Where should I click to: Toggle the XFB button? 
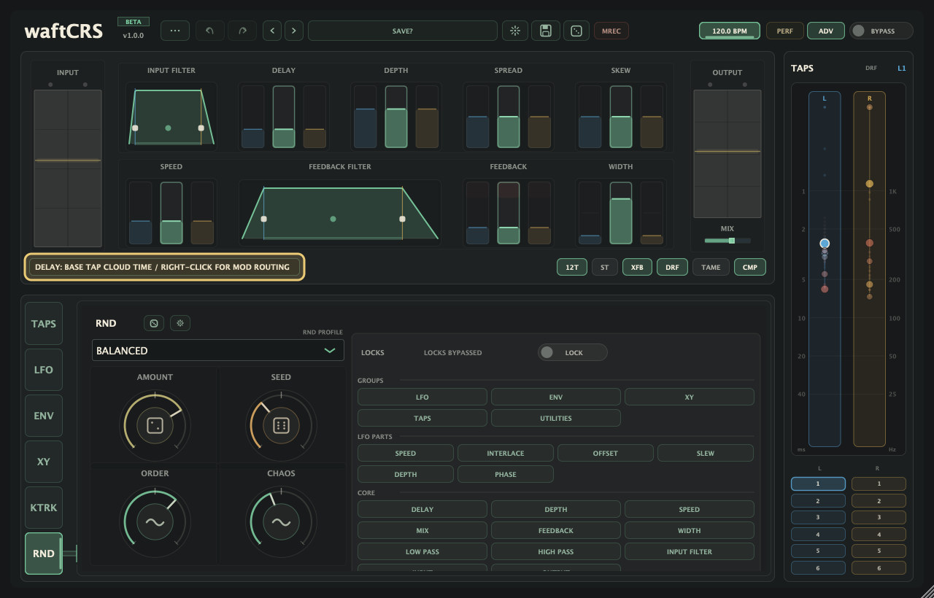[x=637, y=268]
